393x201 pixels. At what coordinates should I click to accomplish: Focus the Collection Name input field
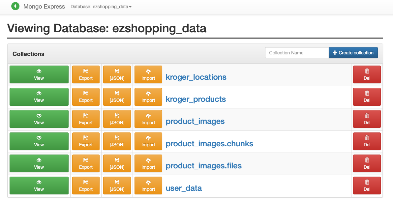coord(297,53)
